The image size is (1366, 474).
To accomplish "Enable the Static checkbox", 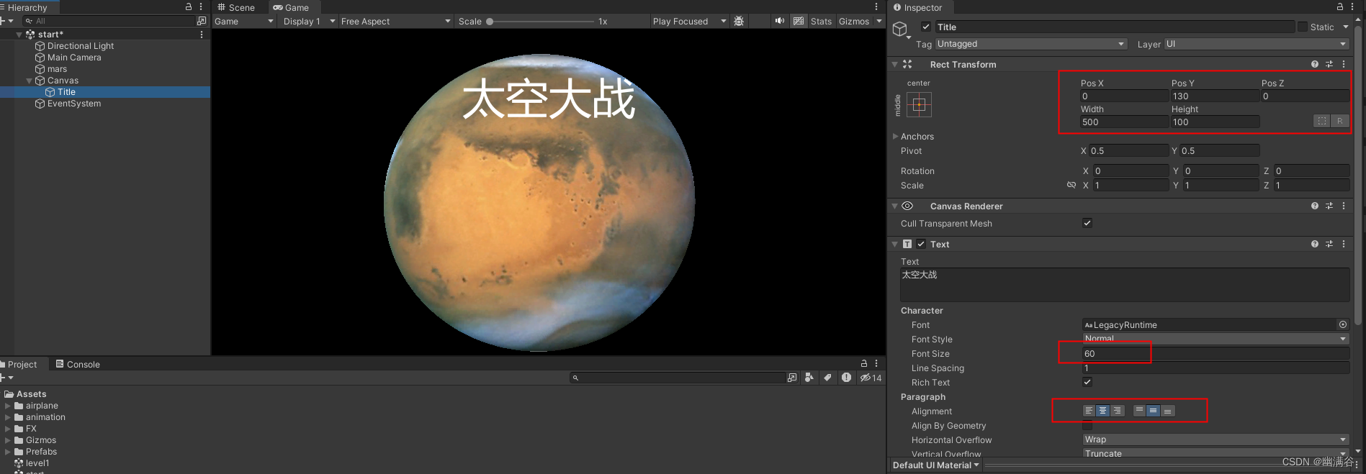I will coord(1302,27).
